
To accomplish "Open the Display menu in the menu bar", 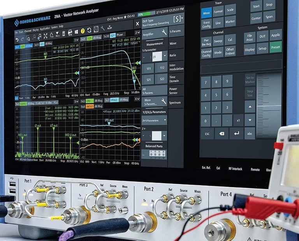I will click(35, 30).
